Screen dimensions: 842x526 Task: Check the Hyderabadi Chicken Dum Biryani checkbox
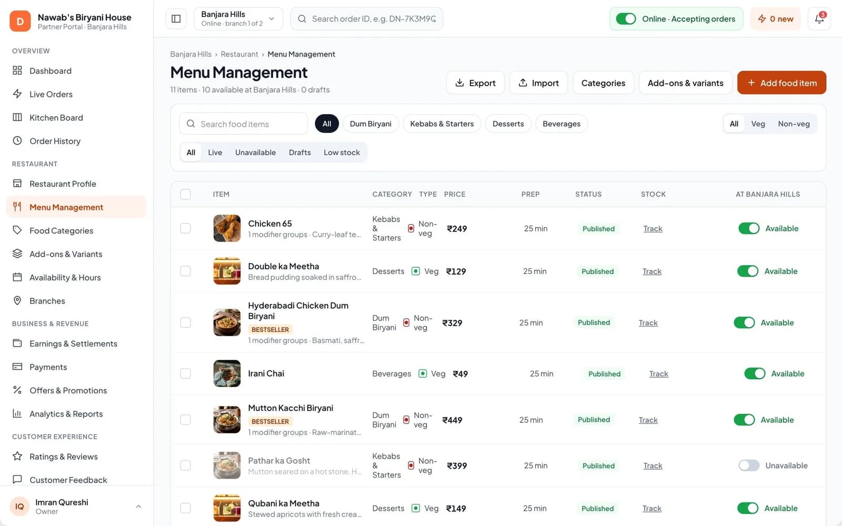pyautogui.click(x=185, y=322)
